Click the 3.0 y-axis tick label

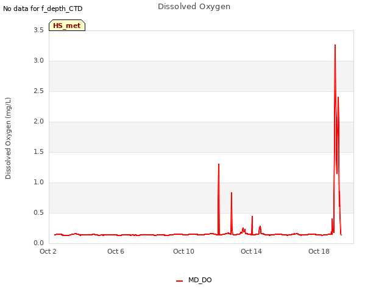[x=38, y=61]
